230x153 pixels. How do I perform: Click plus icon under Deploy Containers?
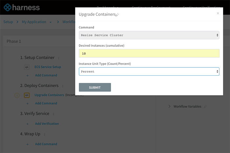27,104
